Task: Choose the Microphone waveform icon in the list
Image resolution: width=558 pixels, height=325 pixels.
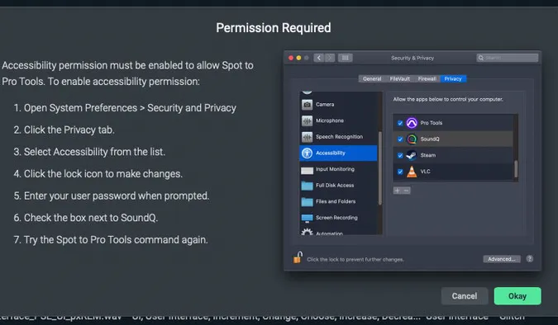Action: pyautogui.click(x=308, y=120)
